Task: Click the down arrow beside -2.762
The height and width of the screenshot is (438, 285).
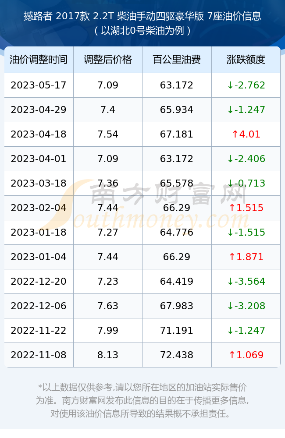Action: 230,85
